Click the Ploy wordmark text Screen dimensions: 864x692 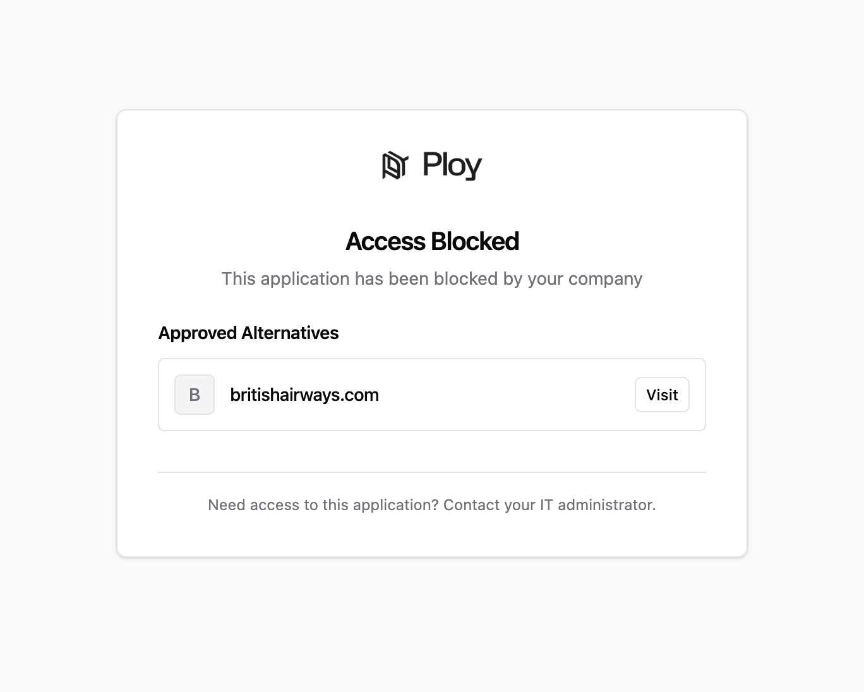coord(452,165)
